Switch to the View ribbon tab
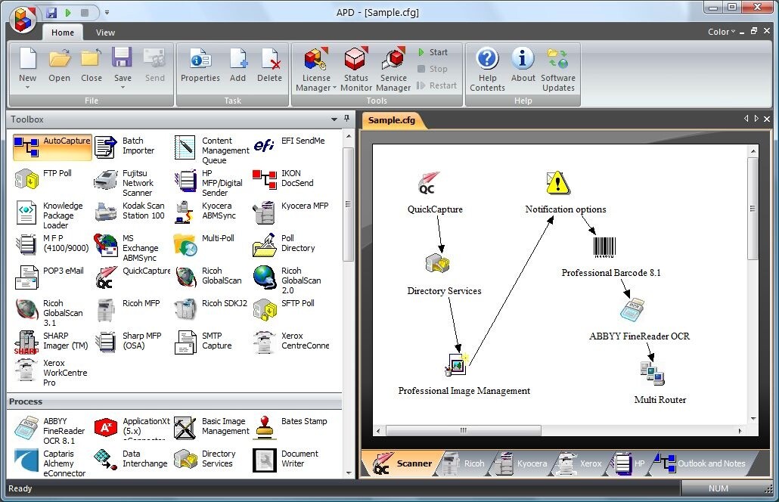Screen dimensions: 779x502 click(x=105, y=33)
